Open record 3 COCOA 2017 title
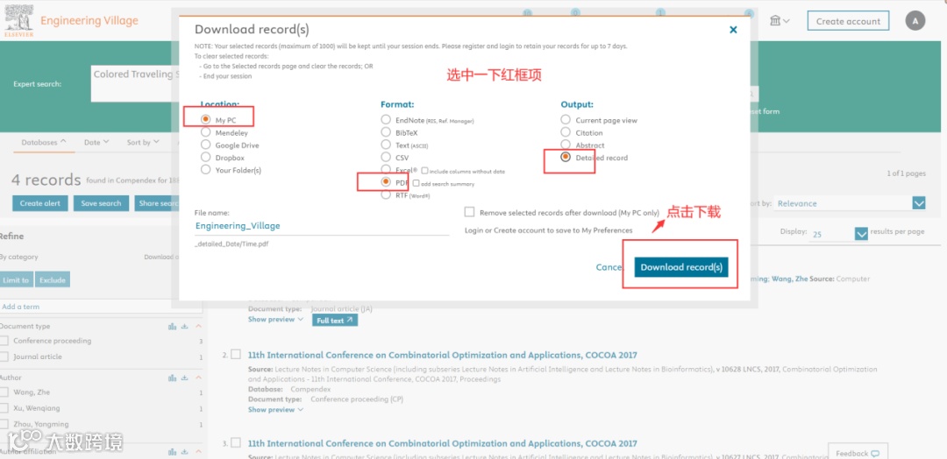This screenshot has height=459, width=947. click(x=442, y=443)
